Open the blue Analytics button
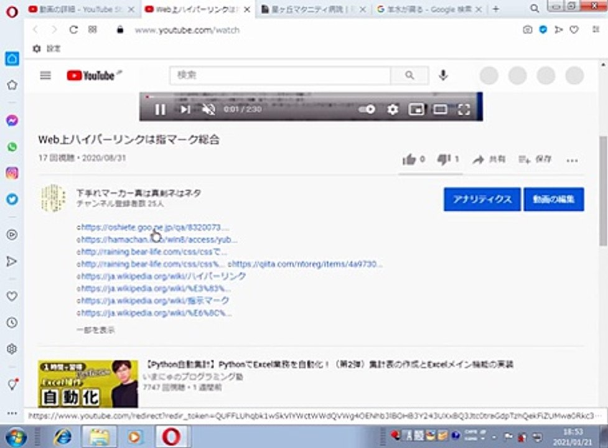Viewport: 608px width, 448px height. coord(482,199)
